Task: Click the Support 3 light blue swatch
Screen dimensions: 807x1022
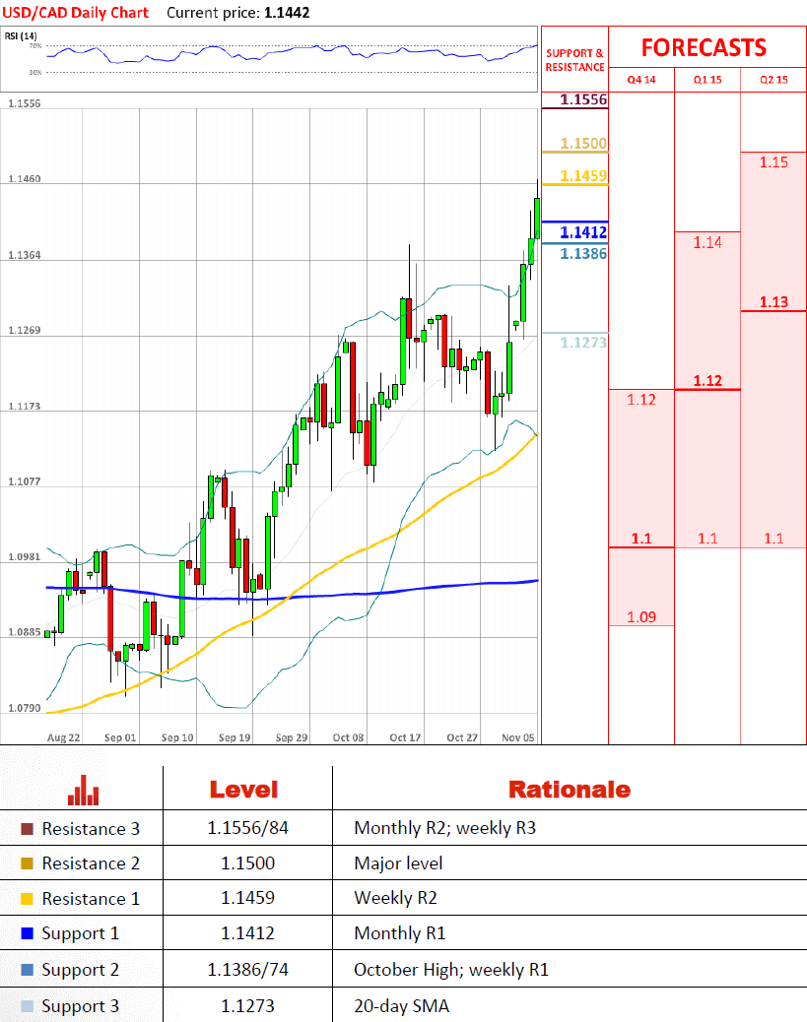Action: [x=27, y=1006]
